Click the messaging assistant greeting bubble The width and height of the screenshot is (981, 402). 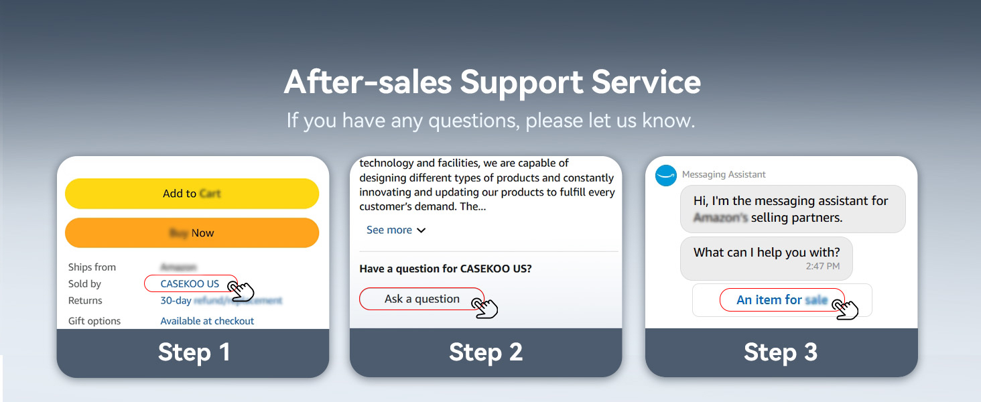792,209
